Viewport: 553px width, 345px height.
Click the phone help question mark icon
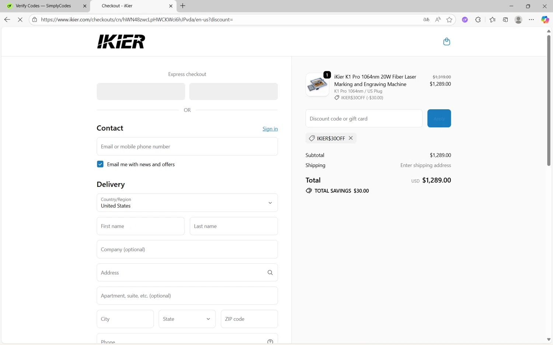coord(270,342)
